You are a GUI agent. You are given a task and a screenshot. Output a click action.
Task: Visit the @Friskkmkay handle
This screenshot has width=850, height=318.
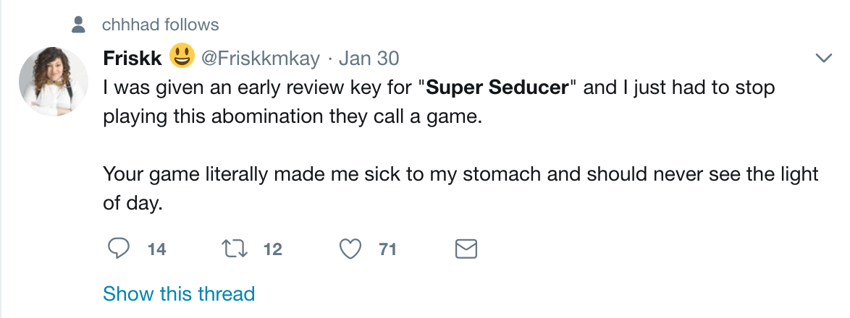pyautogui.click(x=261, y=59)
